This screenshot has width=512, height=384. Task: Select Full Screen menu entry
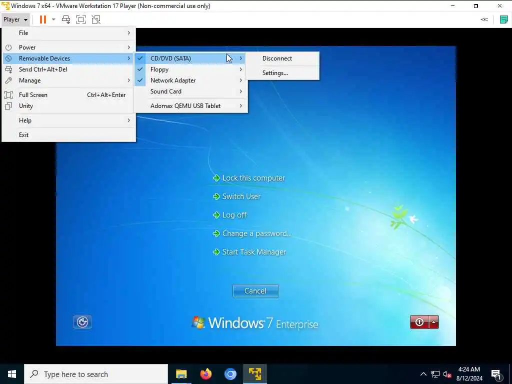coord(69,95)
